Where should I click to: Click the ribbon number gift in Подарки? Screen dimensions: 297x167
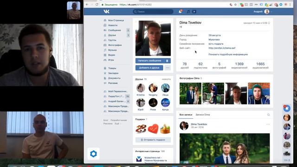[x=141, y=129]
